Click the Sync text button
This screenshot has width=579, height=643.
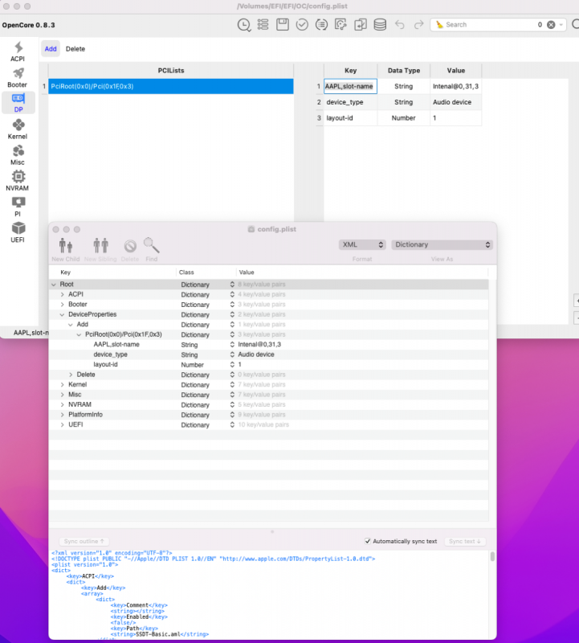(x=465, y=541)
